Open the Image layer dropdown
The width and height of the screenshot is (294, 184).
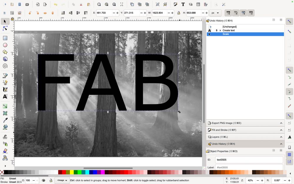click(62, 180)
